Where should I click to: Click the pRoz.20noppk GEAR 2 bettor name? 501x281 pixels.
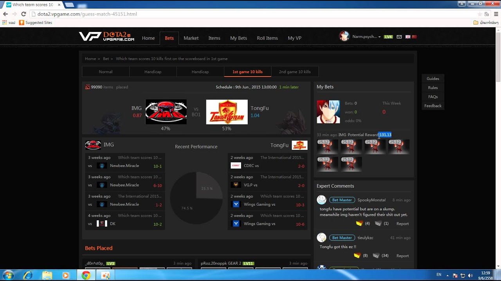(x=221, y=263)
